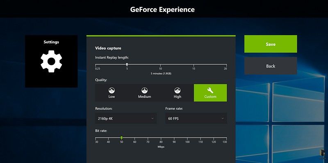Click the GeForce Experience title
The height and width of the screenshot is (163, 328).
[x=162, y=9]
